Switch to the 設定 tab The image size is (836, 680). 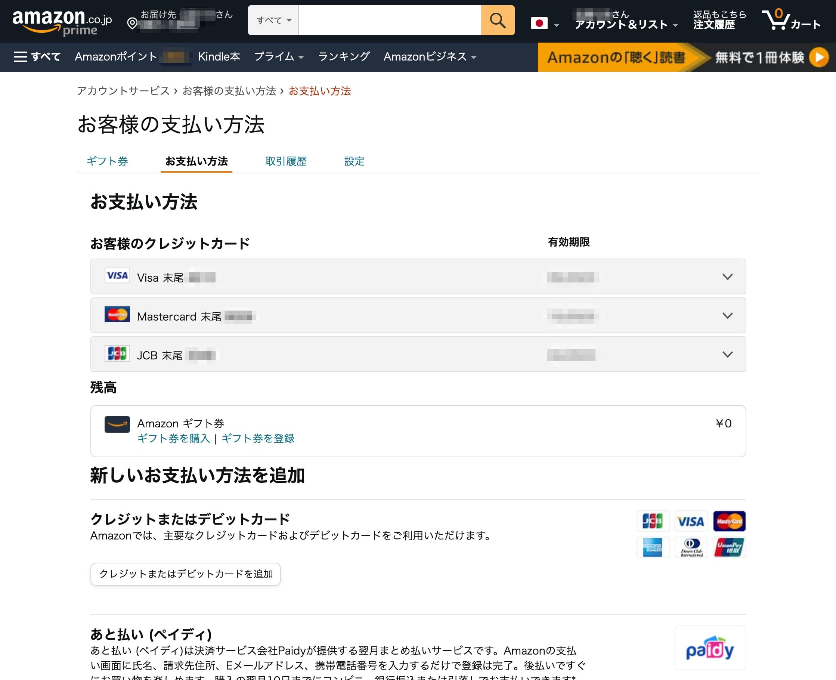(x=354, y=161)
